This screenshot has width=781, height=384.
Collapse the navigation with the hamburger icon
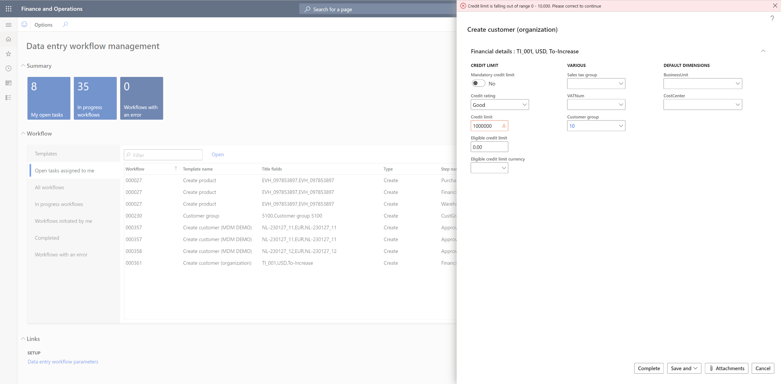point(8,24)
